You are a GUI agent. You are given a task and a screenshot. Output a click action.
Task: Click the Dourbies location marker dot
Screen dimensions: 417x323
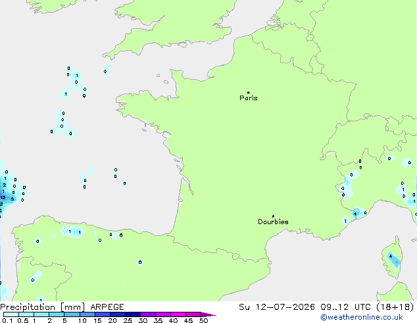273,216
